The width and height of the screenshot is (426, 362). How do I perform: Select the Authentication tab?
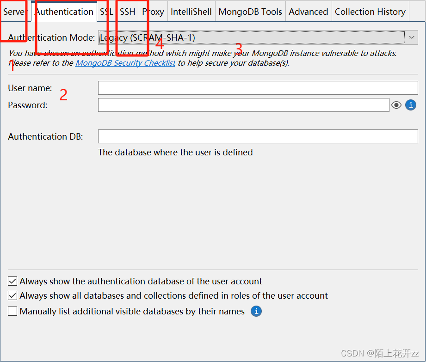coord(64,12)
